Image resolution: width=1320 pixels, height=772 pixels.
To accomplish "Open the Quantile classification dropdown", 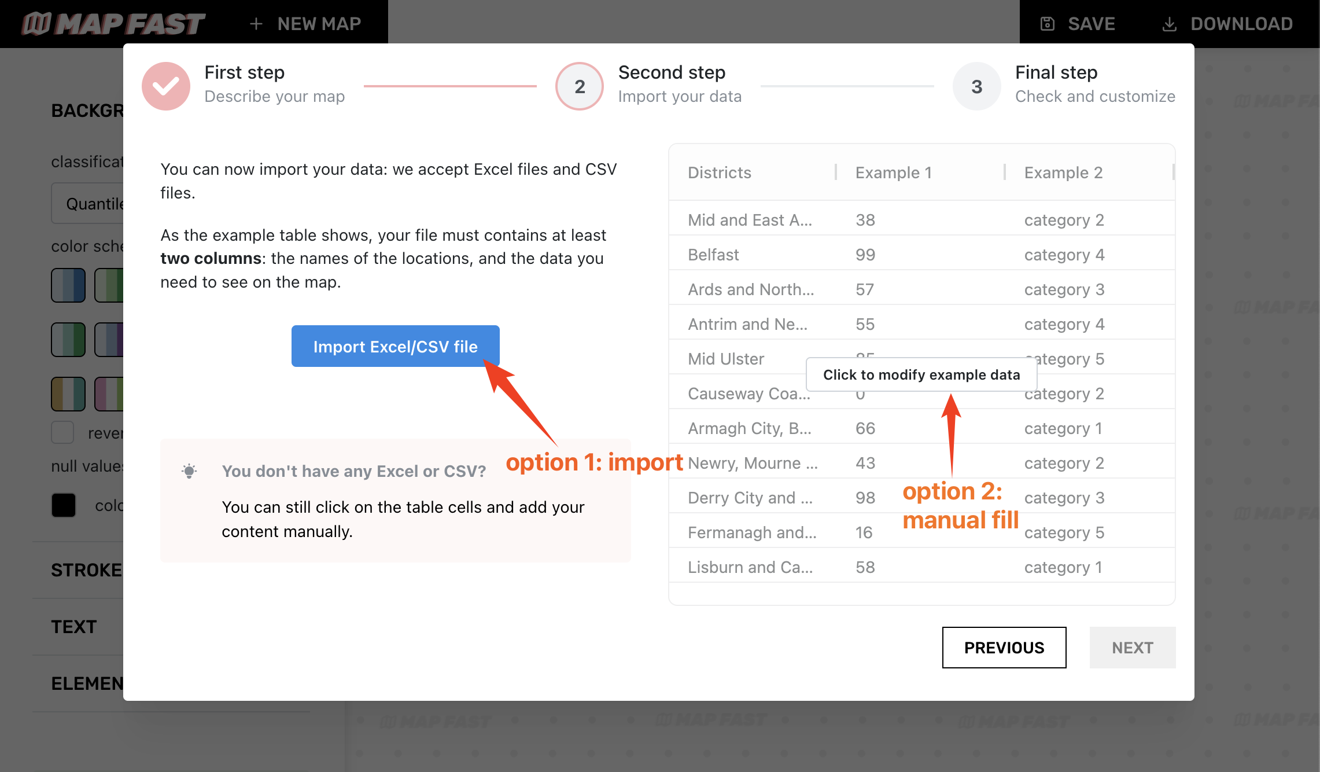I will pyautogui.click(x=88, y=204).
